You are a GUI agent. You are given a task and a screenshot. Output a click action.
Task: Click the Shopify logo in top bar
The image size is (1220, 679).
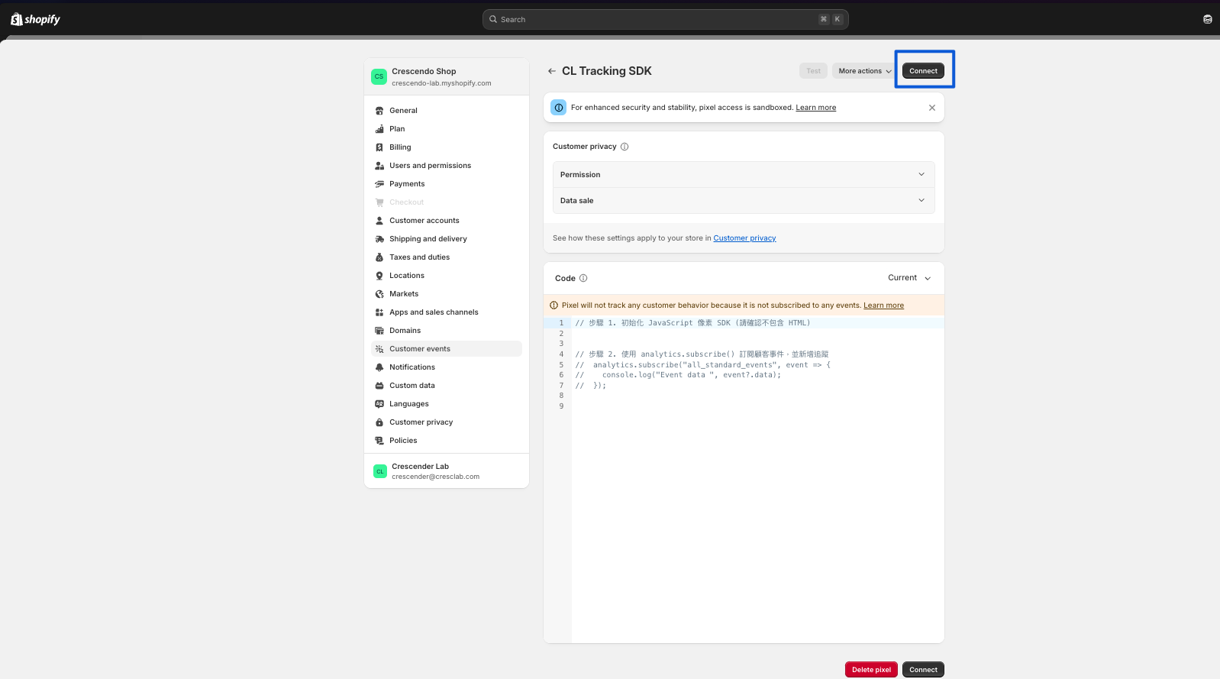pos(35,19)
